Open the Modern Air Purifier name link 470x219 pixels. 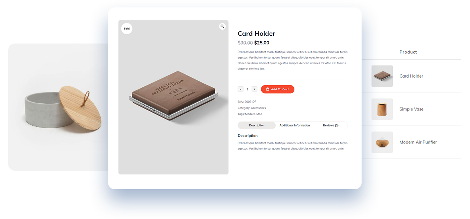pyautogui.click(x=418, y=142)
